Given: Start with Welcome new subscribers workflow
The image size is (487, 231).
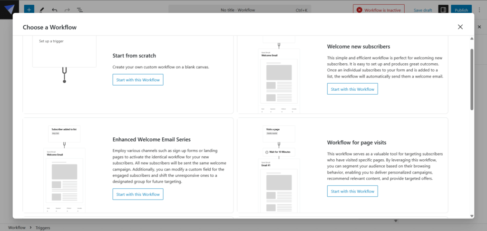Looking at the screenshot, I should tap(352, 89).
